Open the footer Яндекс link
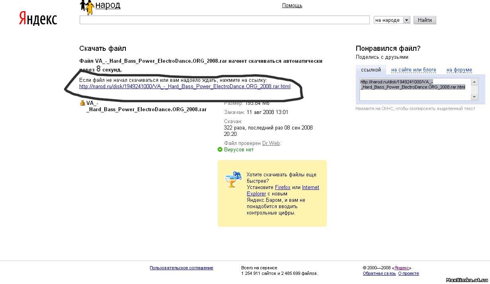The height and width of the screenshot is (284, 490). pos(402,268)
